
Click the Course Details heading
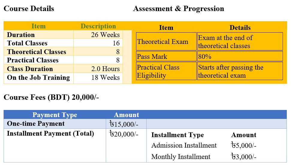pyautogui.click(x=29, y=8)
